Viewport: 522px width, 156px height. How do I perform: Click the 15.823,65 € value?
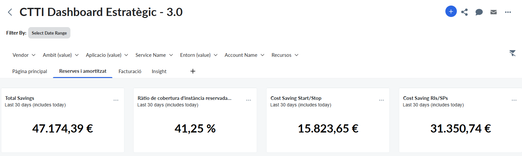328,129
